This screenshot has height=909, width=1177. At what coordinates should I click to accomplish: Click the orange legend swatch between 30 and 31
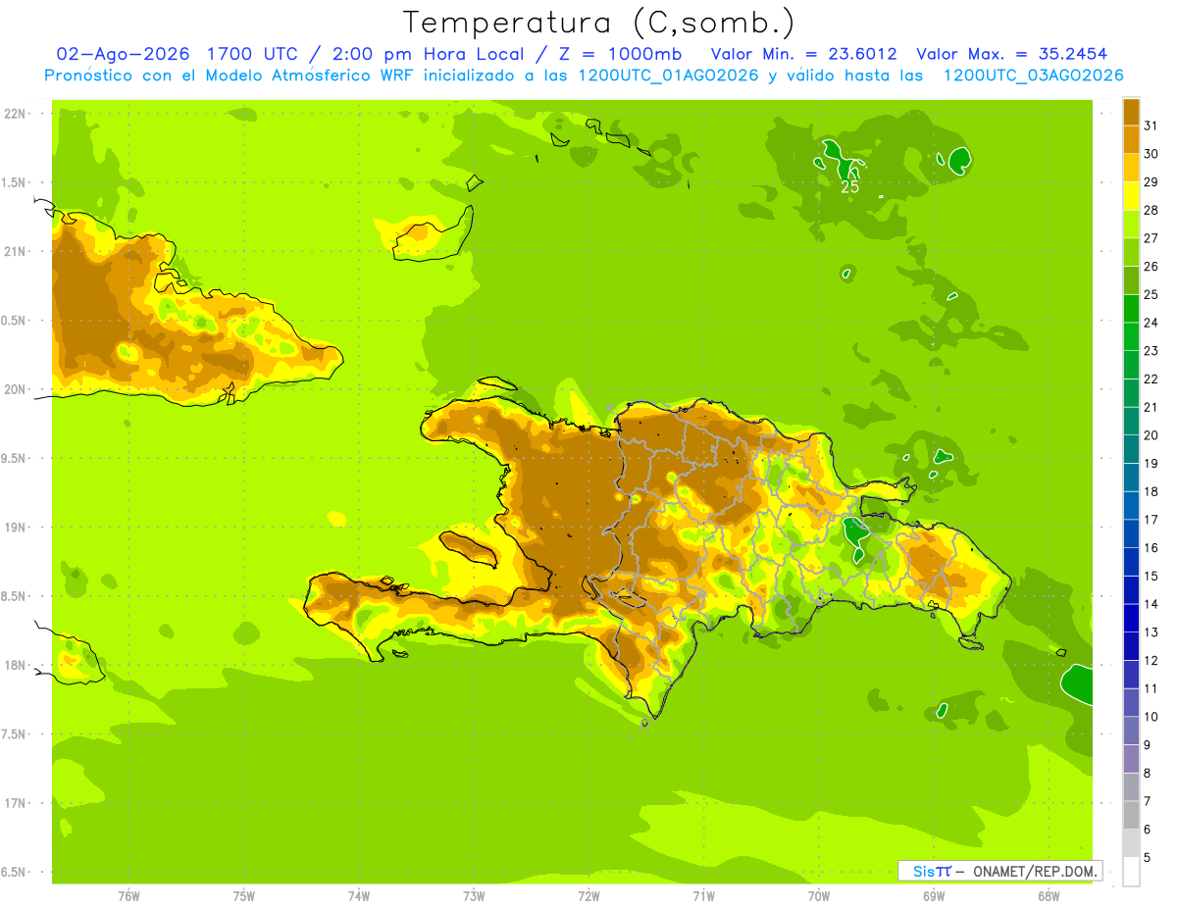click(x=1131, y=139)
